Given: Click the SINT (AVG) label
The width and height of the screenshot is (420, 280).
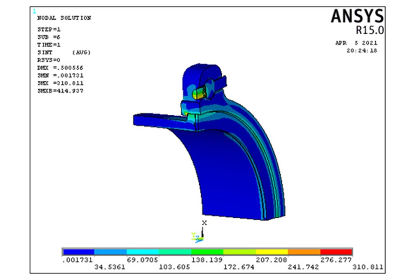Looking at the screenshot, I should 64,52.
